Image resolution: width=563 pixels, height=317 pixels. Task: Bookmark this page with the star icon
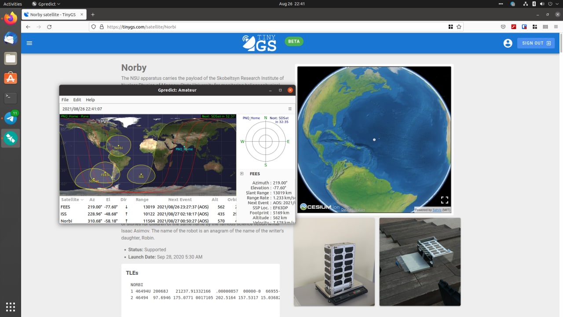459,27
